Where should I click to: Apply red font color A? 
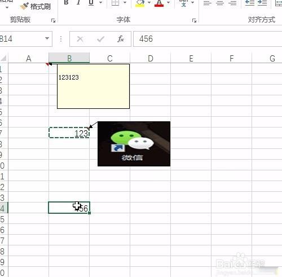tap(159, 3)
